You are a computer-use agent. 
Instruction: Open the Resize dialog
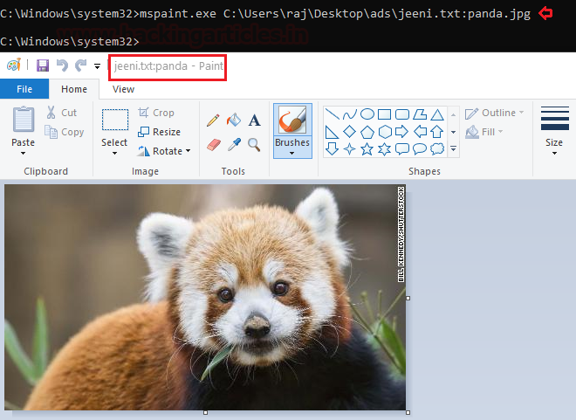pyautogui.click(x=159, y=132)
